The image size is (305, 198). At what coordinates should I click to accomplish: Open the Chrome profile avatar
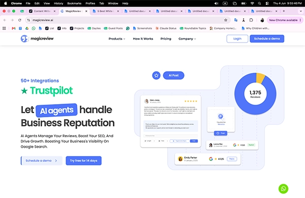tap(262, 20)
